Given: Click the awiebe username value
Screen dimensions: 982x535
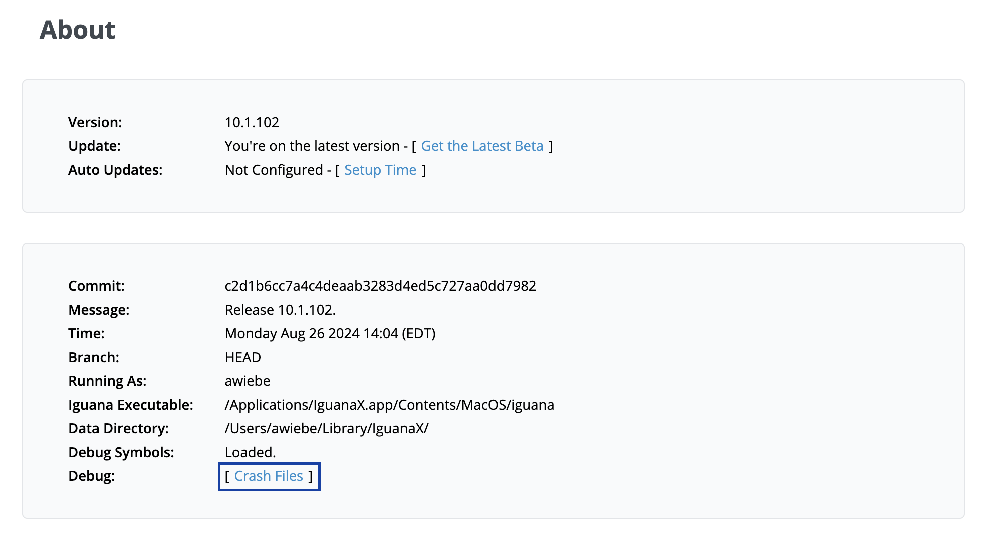Looking at the screenshot, I should 248,381.
